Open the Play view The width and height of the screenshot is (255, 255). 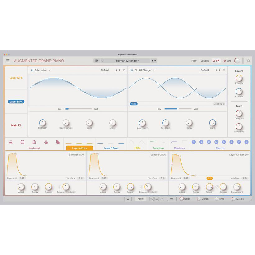pos(194,61)
